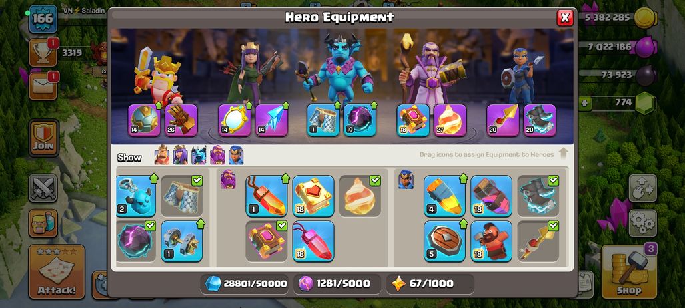This screenshot has height=308, width=685.
Task: Open the trophy league icon
Action: [x=43, y=53]
